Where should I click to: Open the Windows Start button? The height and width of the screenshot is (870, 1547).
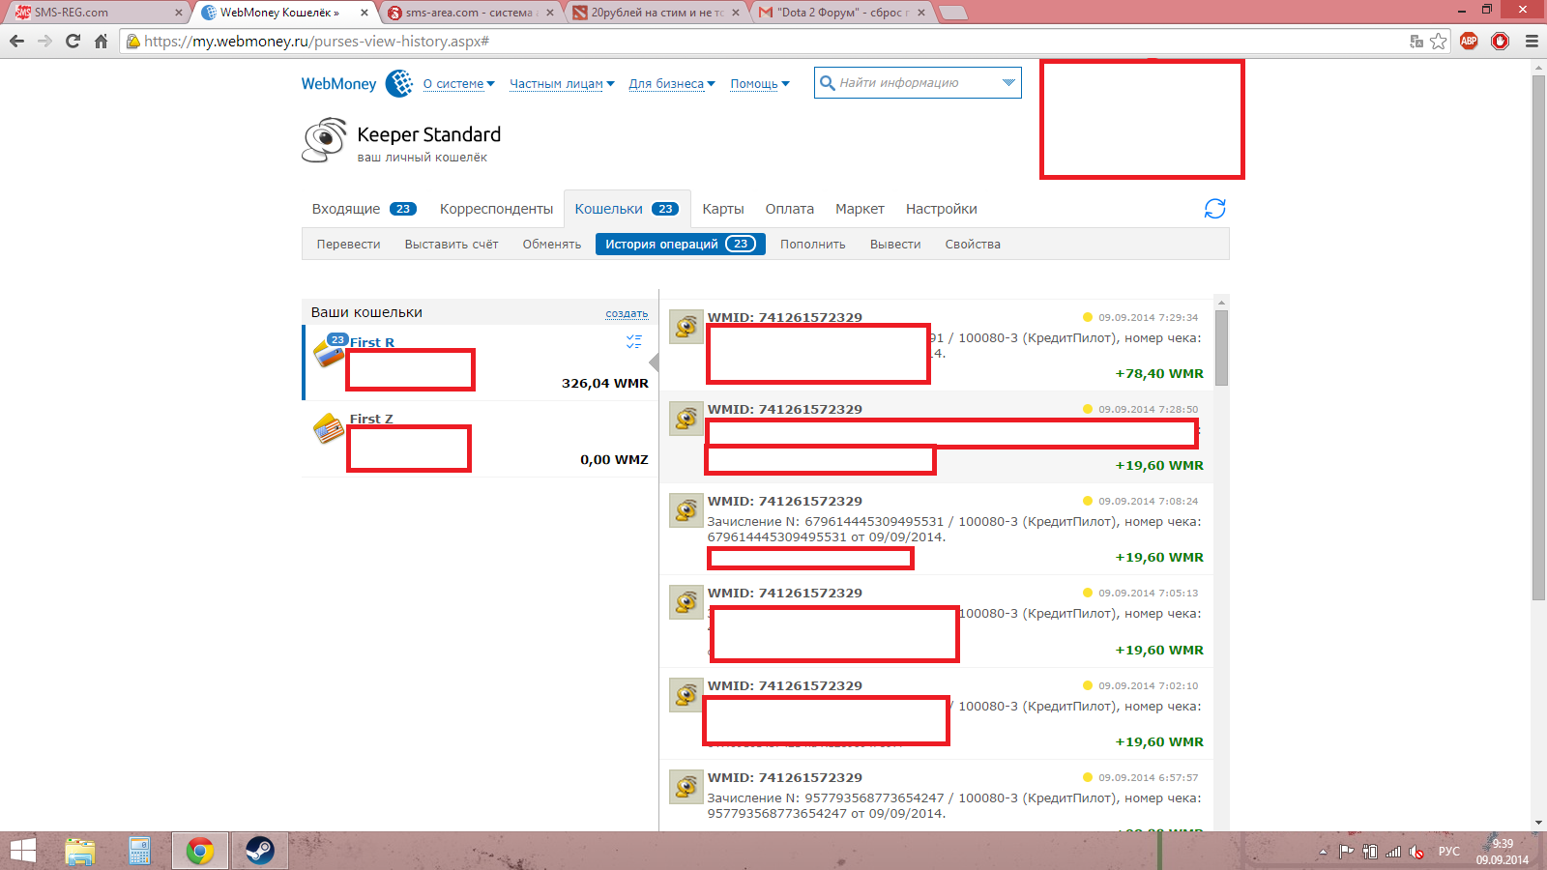23,851
